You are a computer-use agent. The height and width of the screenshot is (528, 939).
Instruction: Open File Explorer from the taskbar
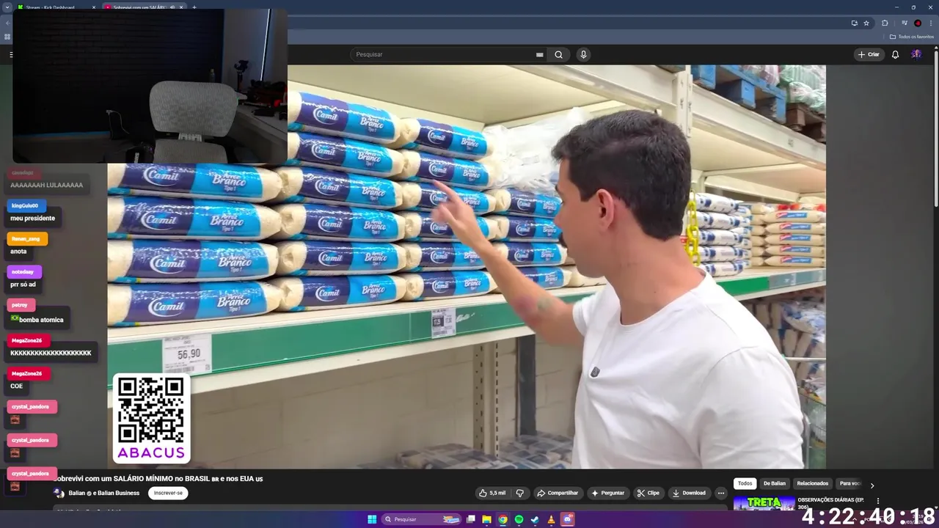(486, 519)
